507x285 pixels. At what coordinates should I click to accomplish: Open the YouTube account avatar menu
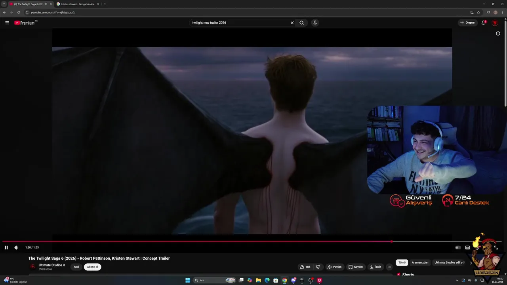click(495, 23)
